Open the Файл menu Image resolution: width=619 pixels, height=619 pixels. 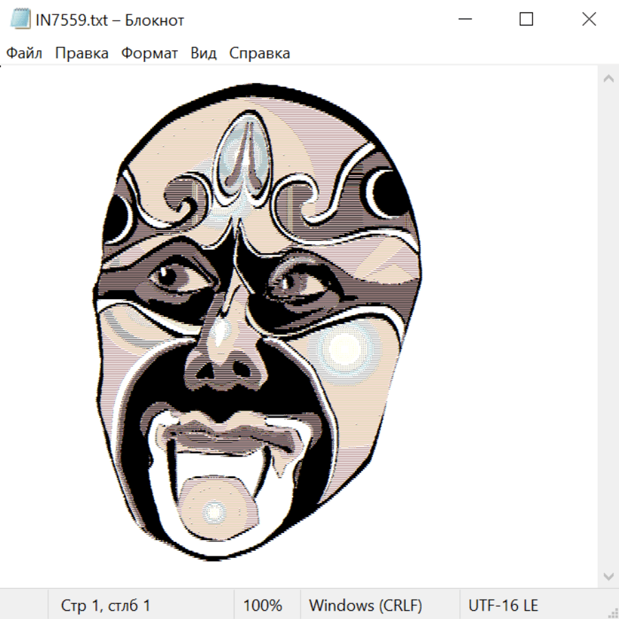click(25, 54)
